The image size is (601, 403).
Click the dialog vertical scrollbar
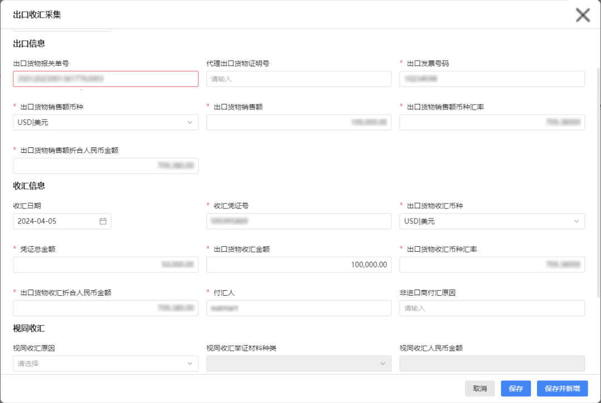(x=598, y=183)
